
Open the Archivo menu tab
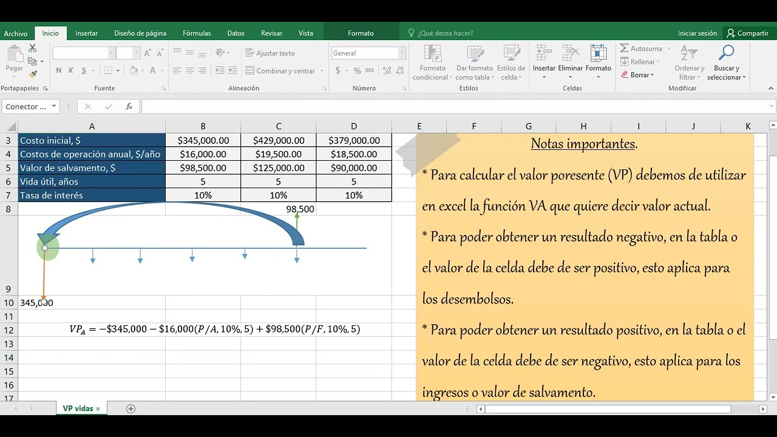point(16,33)
